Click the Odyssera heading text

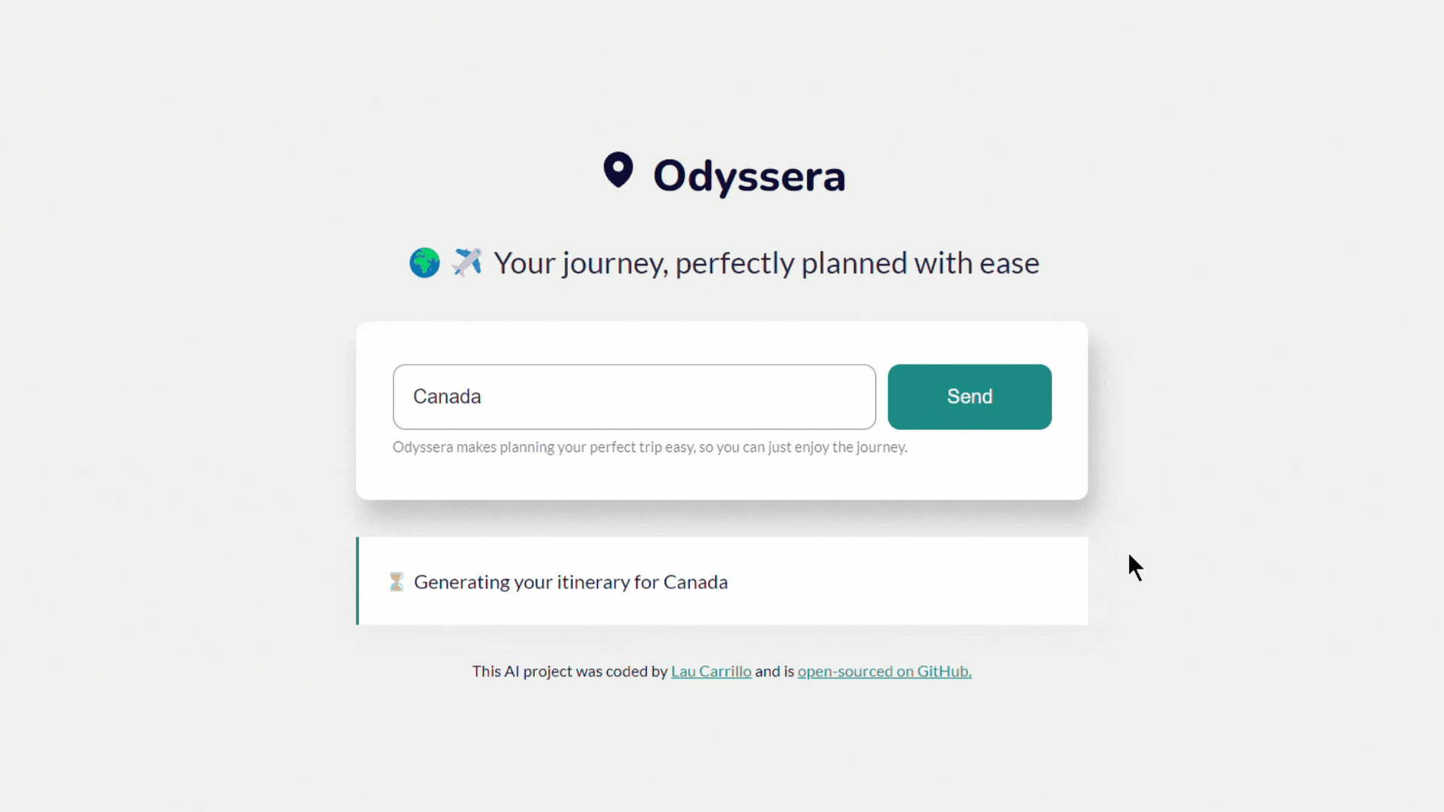click(749, 176)
